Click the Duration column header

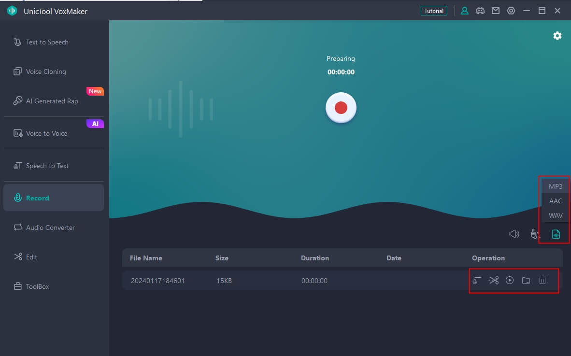tap(314, 258)
